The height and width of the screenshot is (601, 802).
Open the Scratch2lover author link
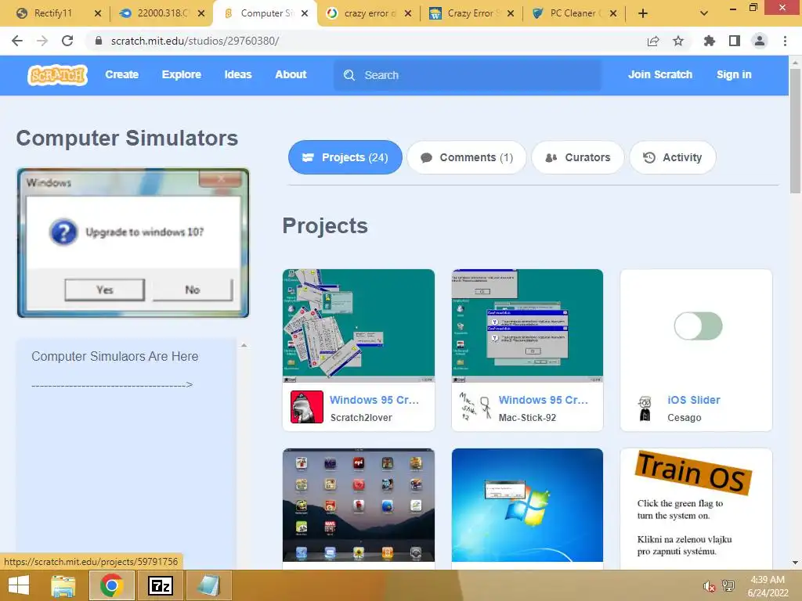pos(361,418)
